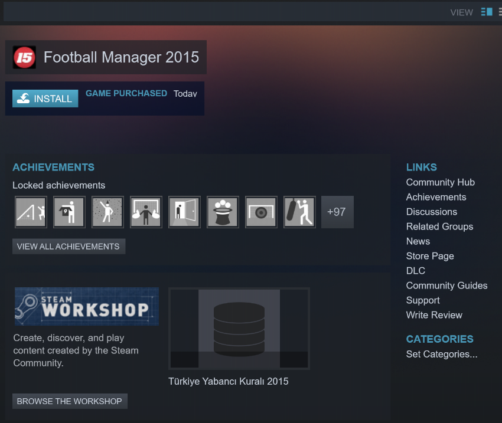Image resolution: width=502 pixels, height=423 pixels.
Task: Open the News link
Action: [x=418, y=241]
